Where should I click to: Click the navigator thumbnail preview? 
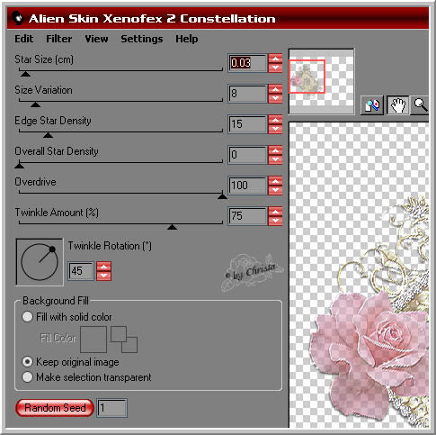pos(321,81)
